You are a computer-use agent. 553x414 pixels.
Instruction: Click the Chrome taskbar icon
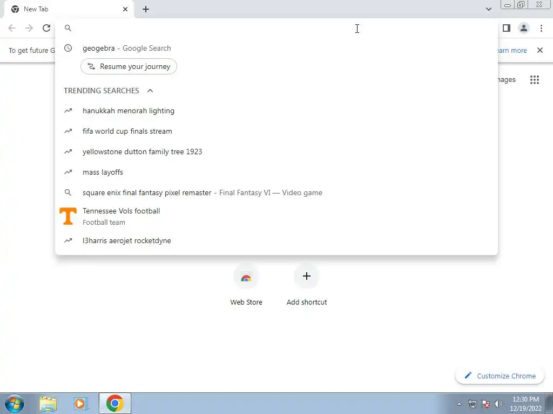click(115, 403)
